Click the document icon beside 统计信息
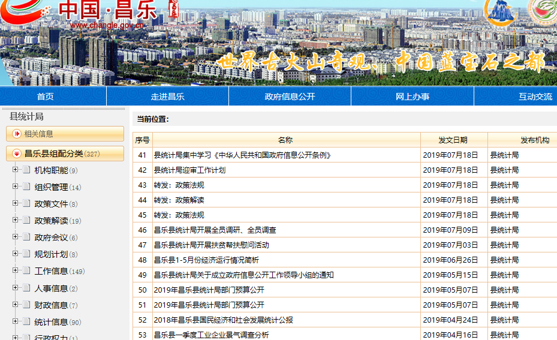This screenshot has height=340, width=557. tap(26, 322)
